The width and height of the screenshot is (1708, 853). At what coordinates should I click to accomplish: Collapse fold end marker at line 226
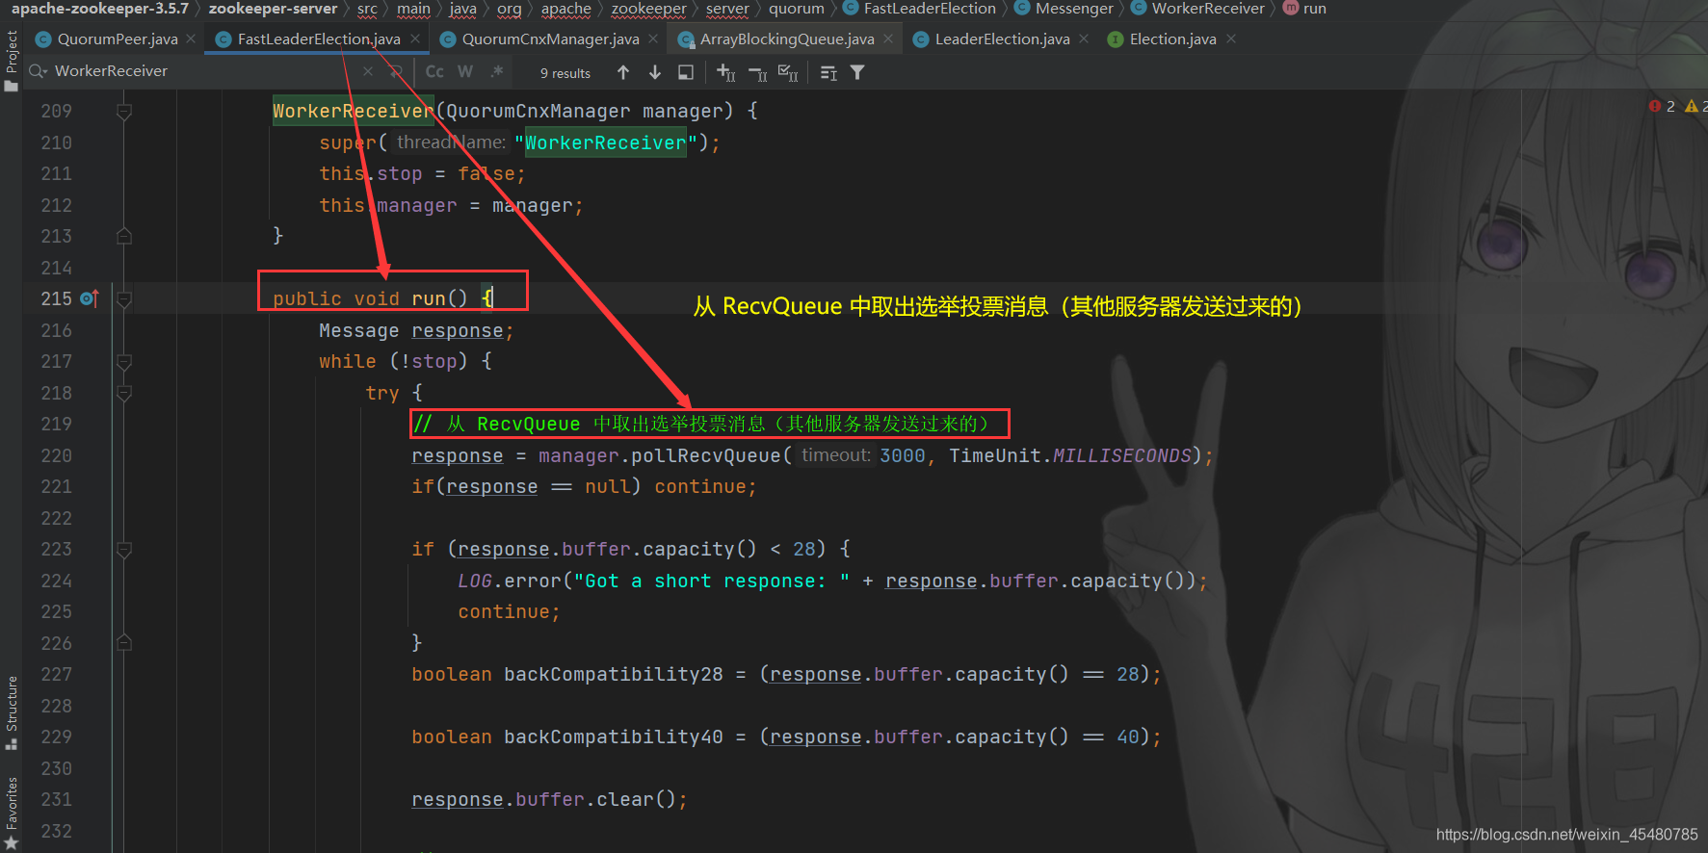pyautogui.click(x=123, y=642)
